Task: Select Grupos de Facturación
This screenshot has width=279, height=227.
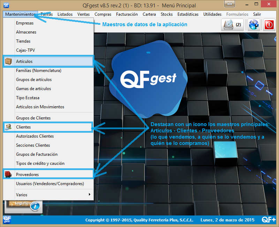Action: point(48,154)
